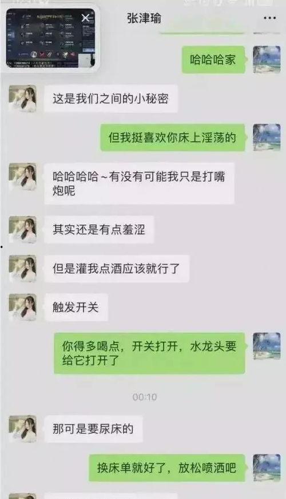Select the 其实还是有点羞涩 message bubble
The image size is (286, 499).
tap(99, 229)
